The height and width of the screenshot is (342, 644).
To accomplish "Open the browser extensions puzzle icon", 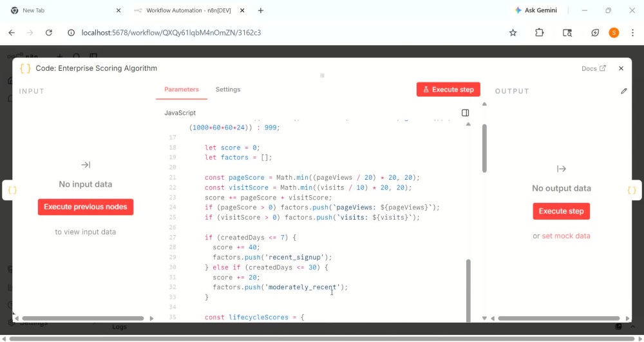I will tap(539, 33).
